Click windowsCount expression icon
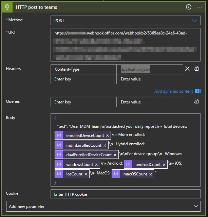 (x=59, y=164)
